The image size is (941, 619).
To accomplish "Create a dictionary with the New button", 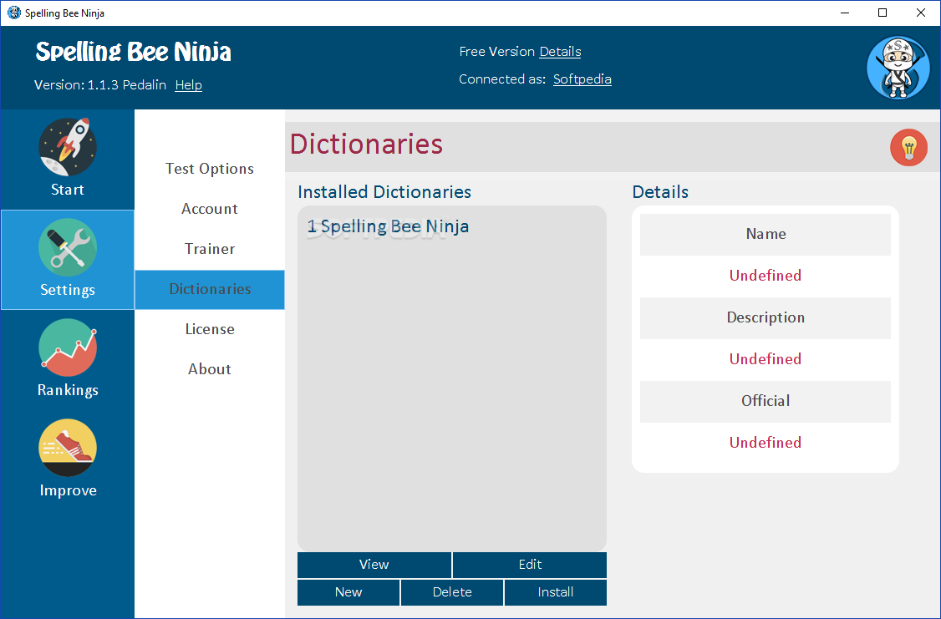I will (348, 592).
